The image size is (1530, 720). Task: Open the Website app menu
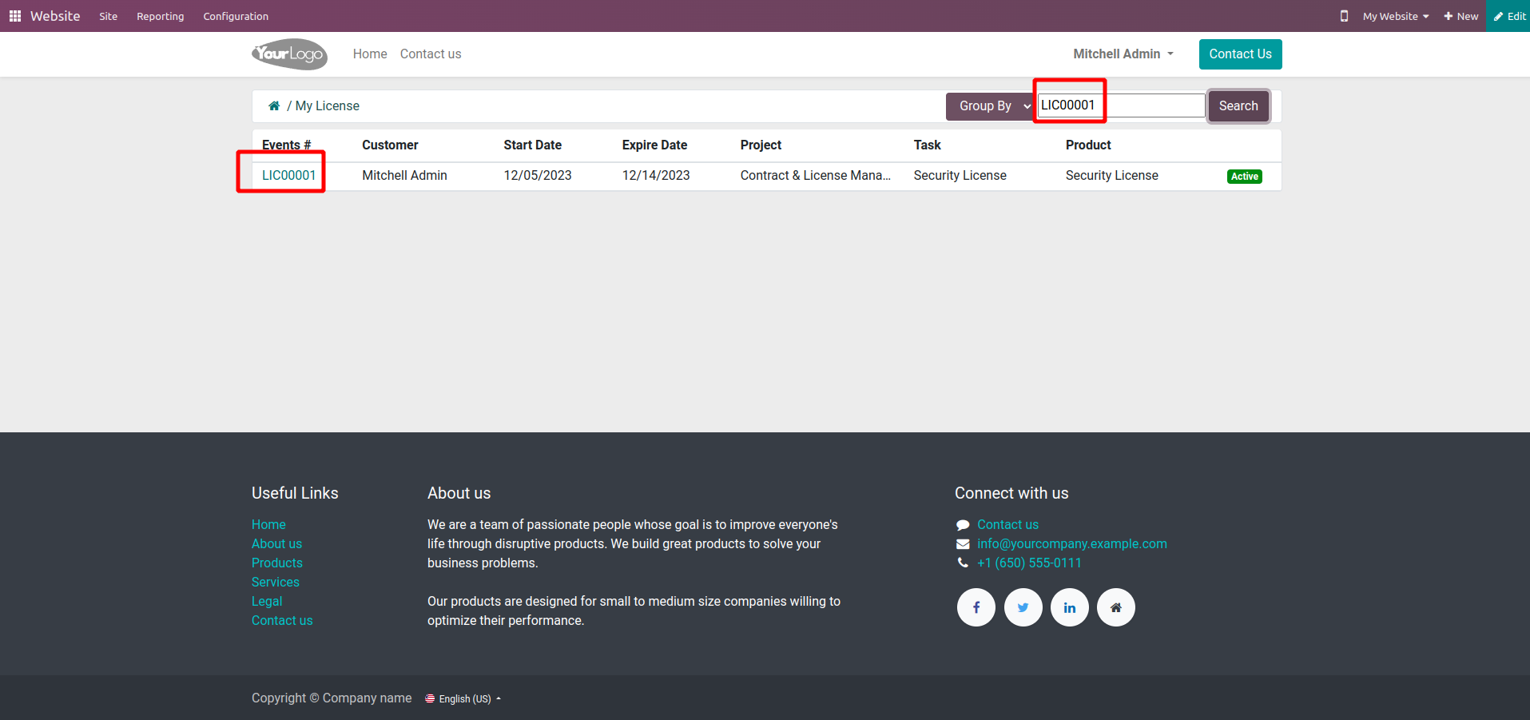pos(55,16)
